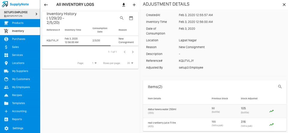Go to previous page chevron
288x133 pixels.
click(x=125, y=52)
